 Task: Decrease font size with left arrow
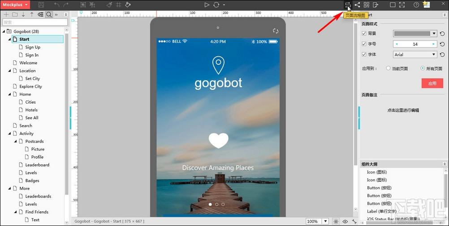397,44
